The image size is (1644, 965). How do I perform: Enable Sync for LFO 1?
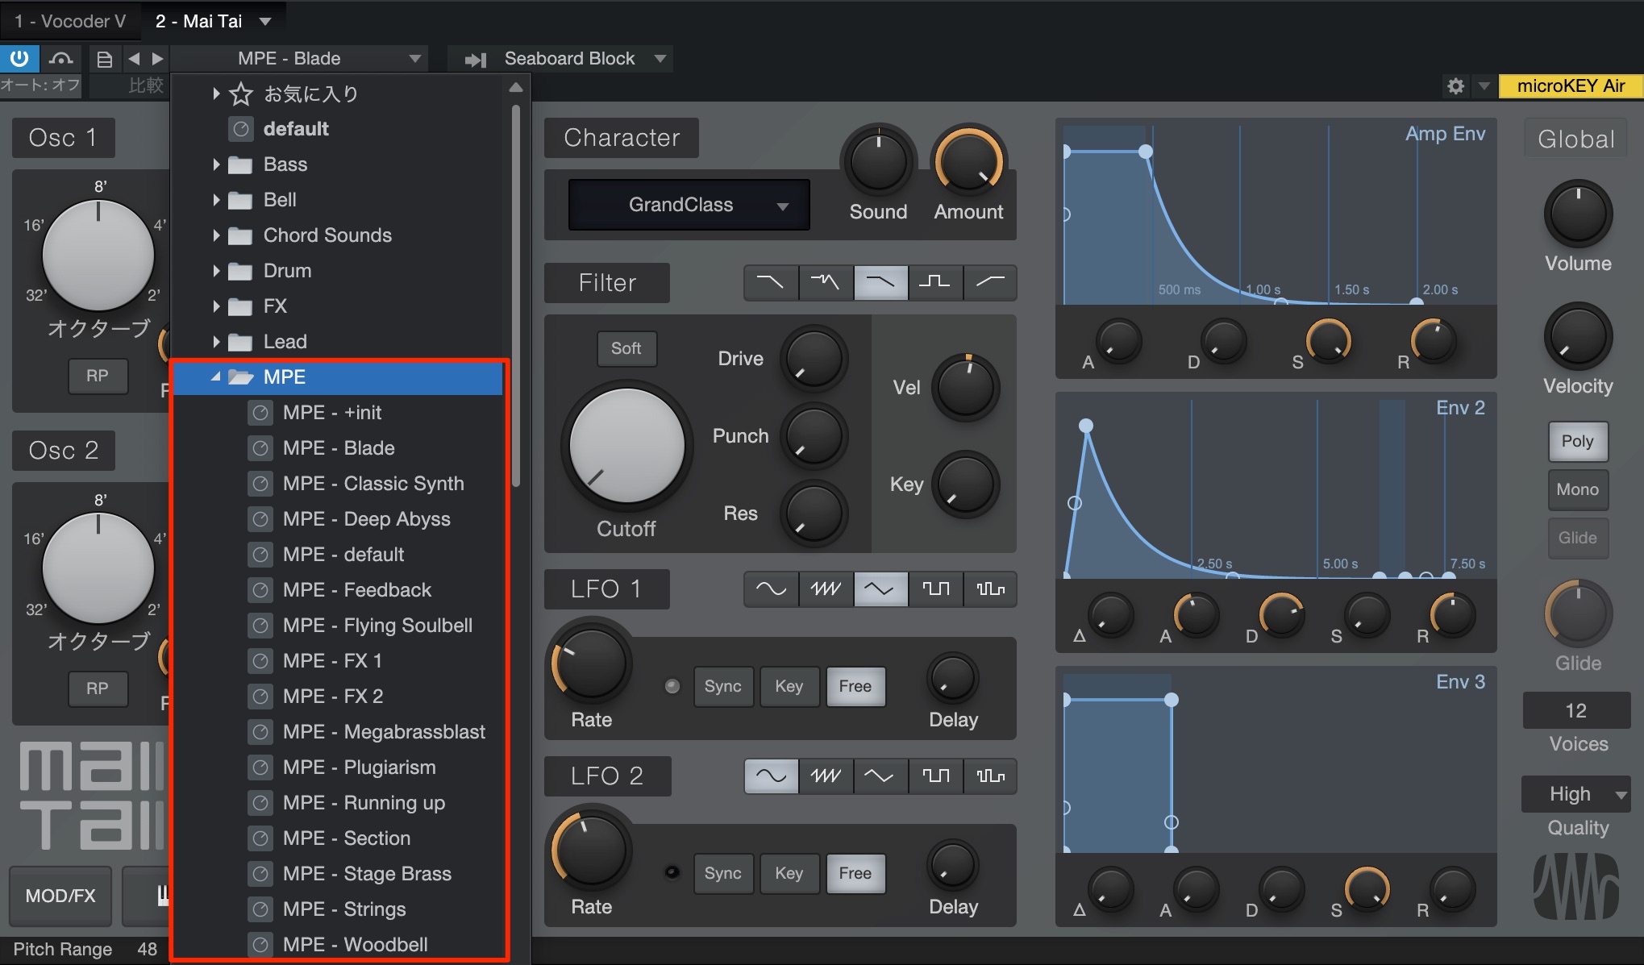point(722,686)
